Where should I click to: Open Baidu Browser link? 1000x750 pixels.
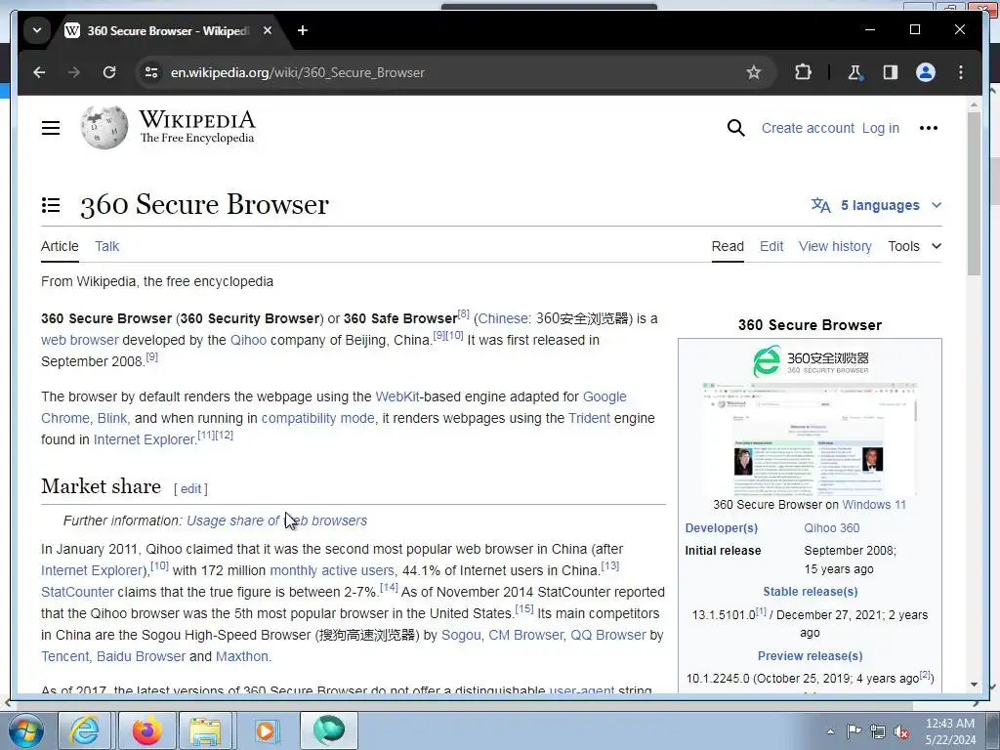(141, 657)
